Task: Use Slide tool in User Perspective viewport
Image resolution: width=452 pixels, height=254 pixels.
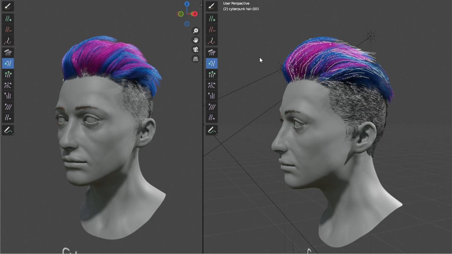Action: click(212, 117)
